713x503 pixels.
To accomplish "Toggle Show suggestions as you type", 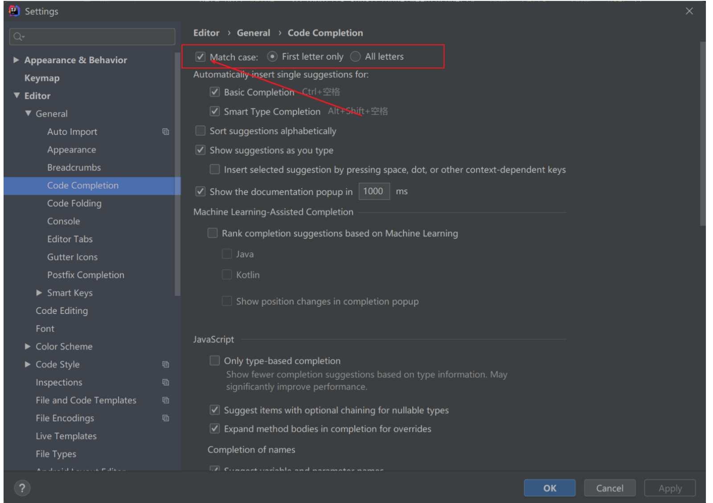I will point(201,150).
